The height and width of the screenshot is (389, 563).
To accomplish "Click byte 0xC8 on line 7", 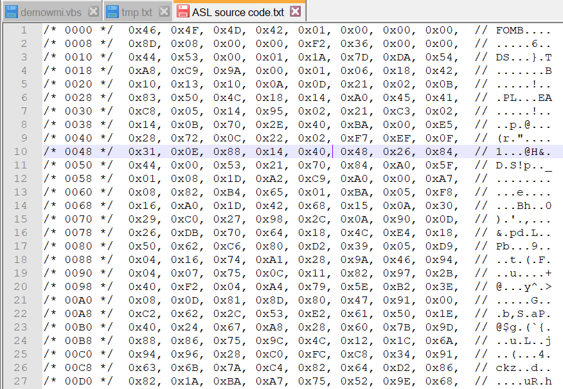I will point(142,111).
